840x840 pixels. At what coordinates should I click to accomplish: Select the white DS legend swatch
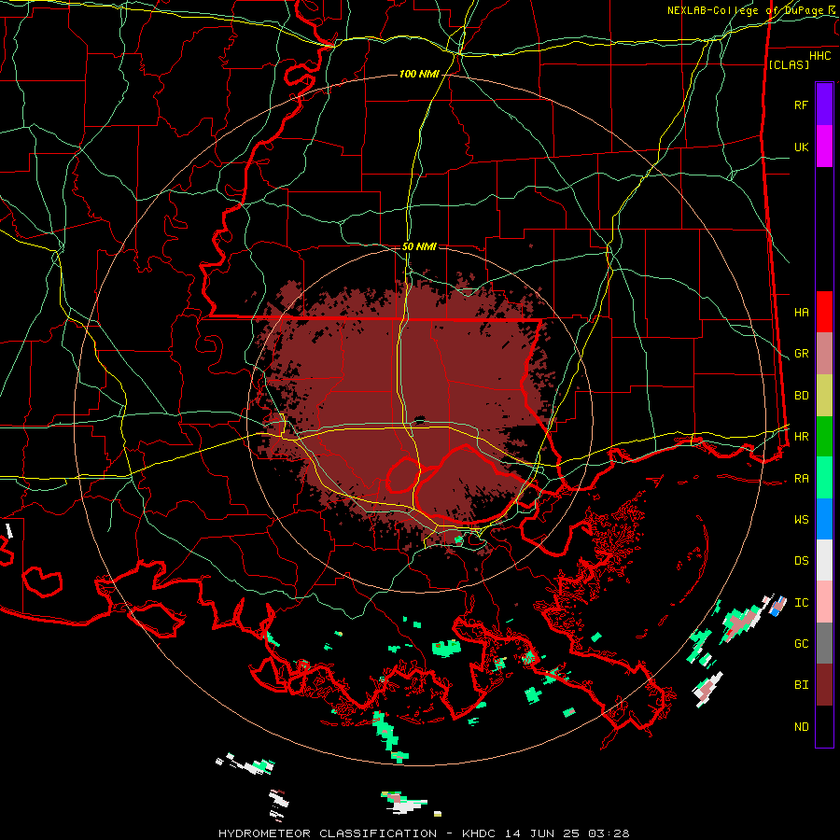pyautogui.click(x=824, y=560)
